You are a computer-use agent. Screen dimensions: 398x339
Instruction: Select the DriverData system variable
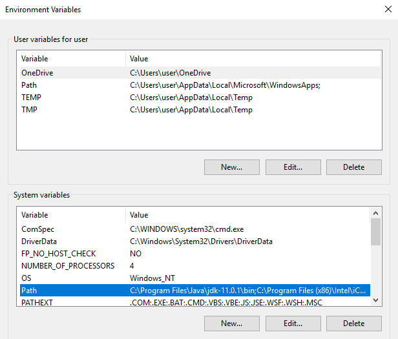point(195,241)
